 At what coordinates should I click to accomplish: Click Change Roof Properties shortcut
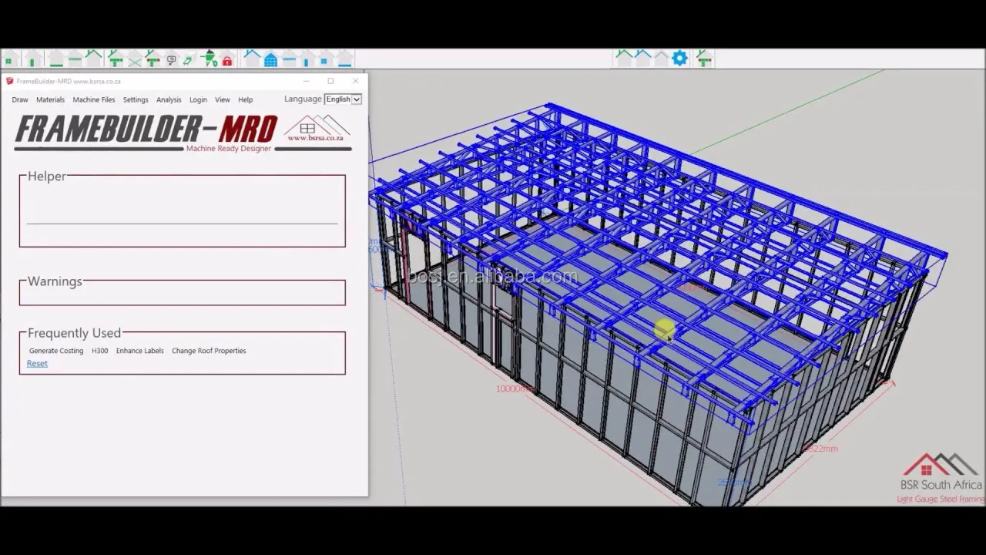click(x=209, y=351)
